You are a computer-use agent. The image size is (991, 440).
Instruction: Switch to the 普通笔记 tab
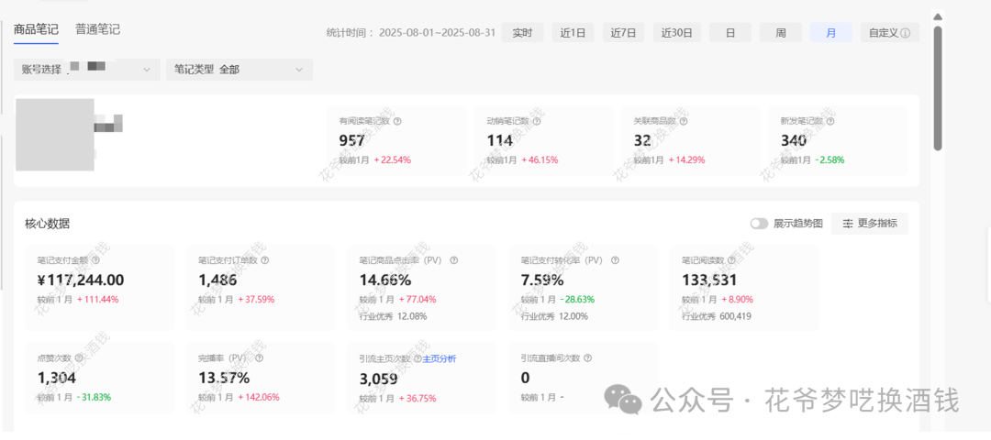(98, 29)
